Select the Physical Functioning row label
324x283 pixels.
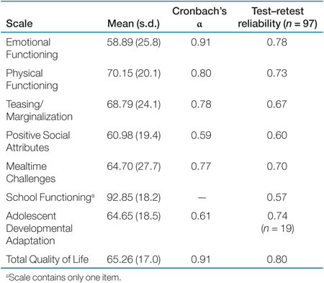(x=32, y=79)
